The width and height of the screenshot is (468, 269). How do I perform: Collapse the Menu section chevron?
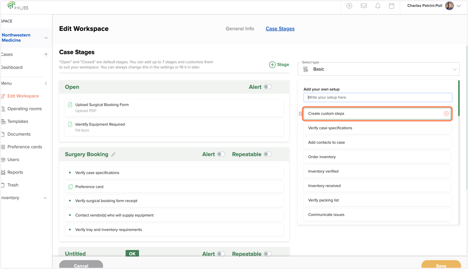point(46,83)
